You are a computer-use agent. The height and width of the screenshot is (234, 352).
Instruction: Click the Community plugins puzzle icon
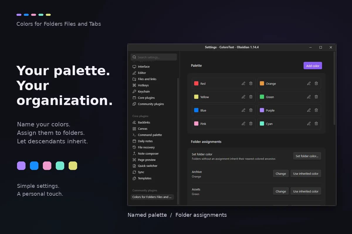(x=134, y=104)
